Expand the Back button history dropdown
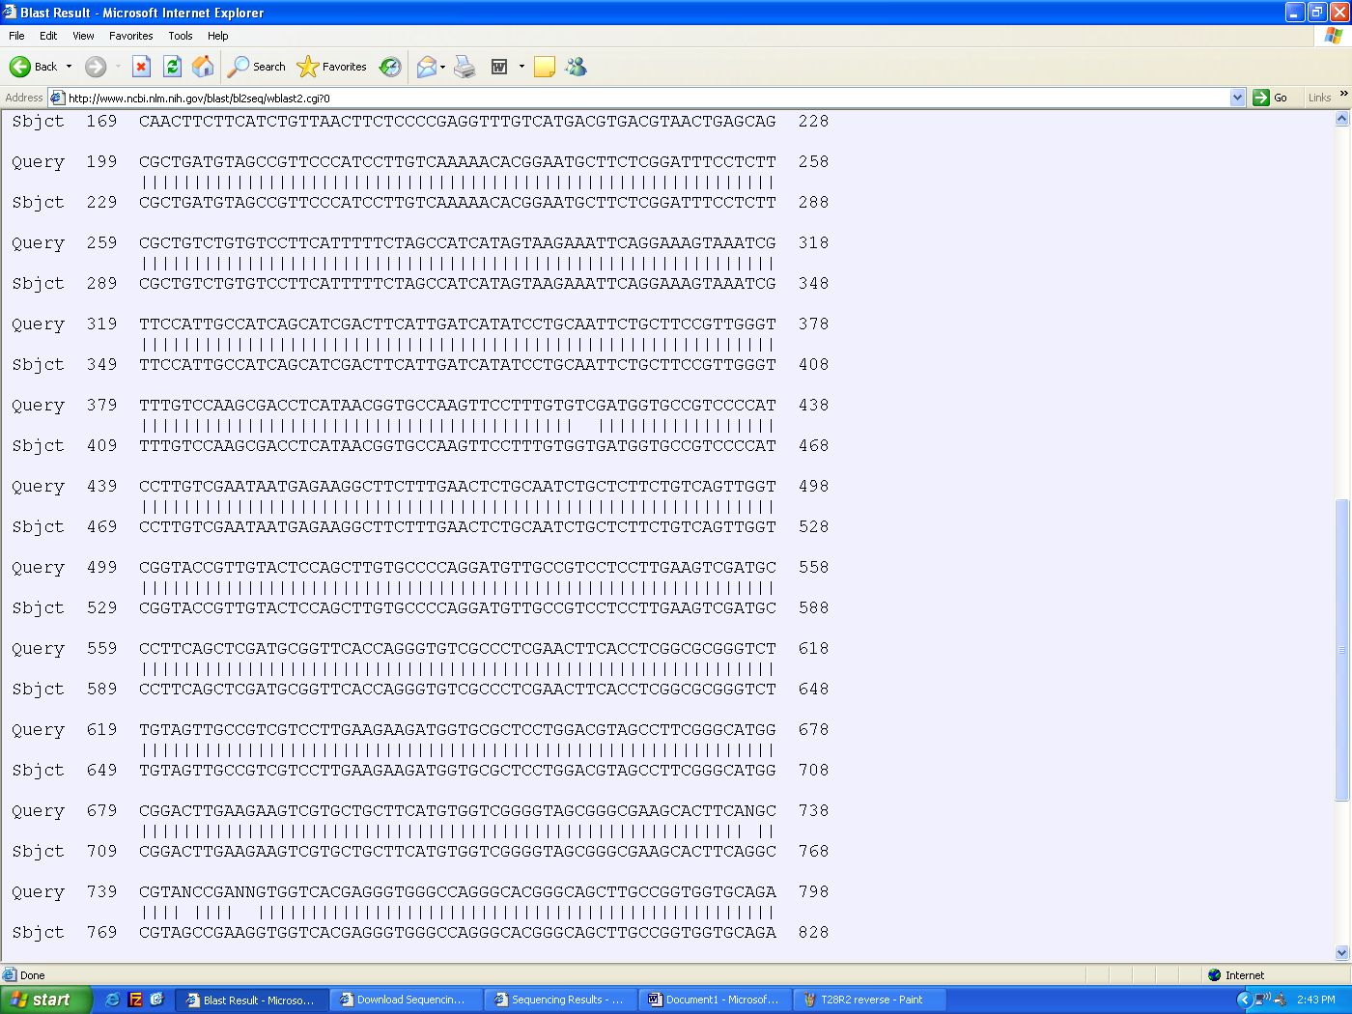1352x1014 pixels. coord(69,67)
